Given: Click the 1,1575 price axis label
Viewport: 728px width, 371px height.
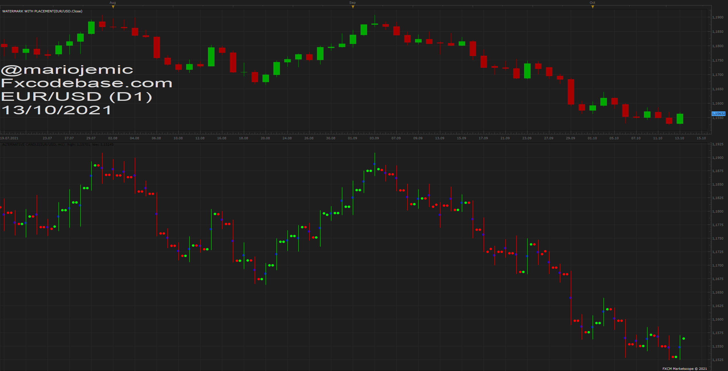Looking at the screenshot, I should pos(718,333).
